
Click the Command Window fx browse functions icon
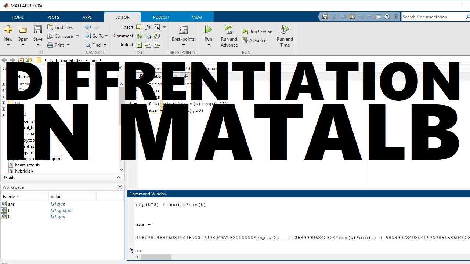tap(131, 250)
